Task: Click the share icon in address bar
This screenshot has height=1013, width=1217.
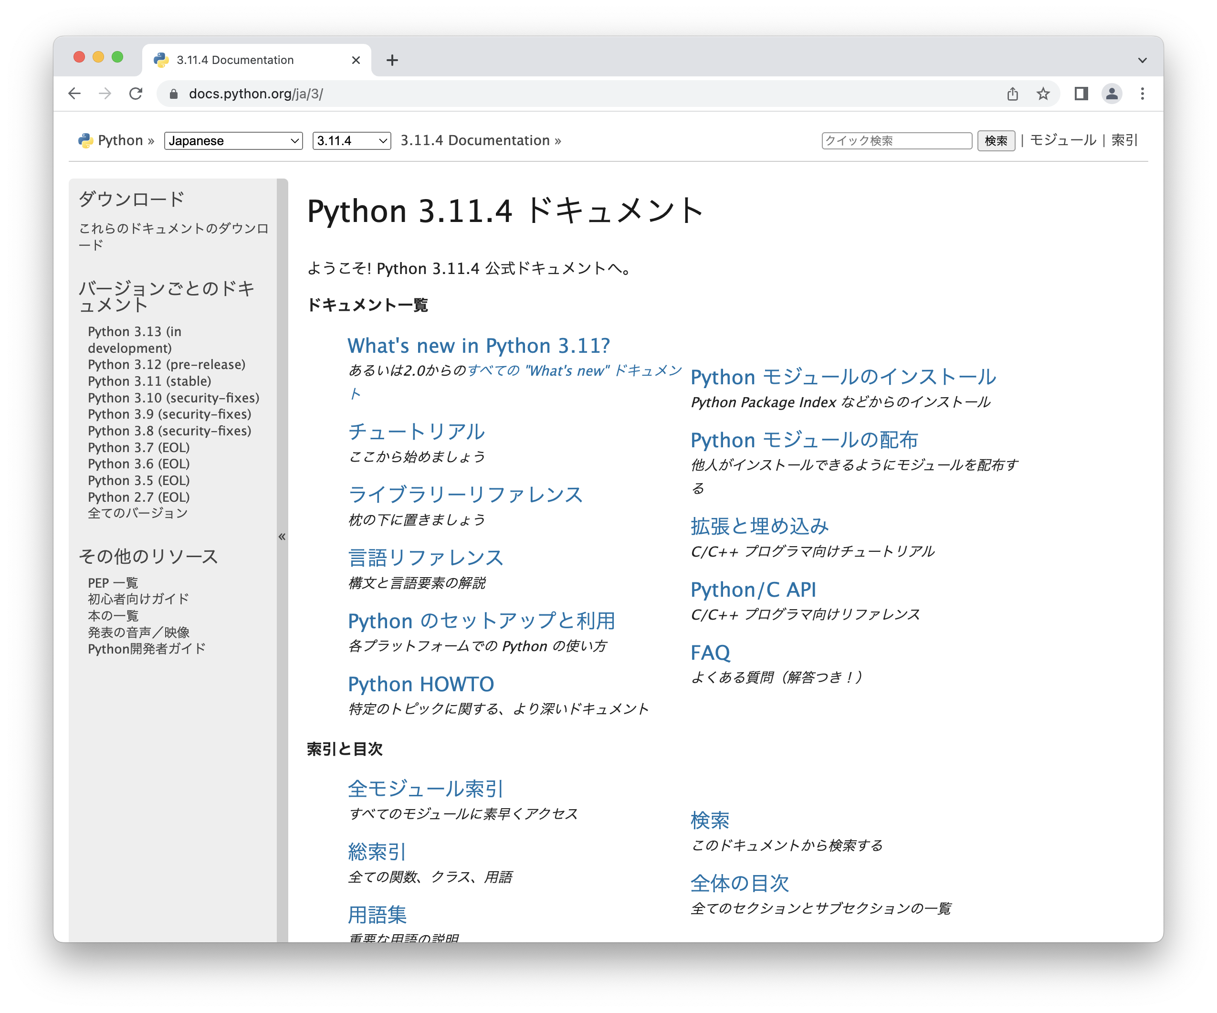Action: (1012, 93)
